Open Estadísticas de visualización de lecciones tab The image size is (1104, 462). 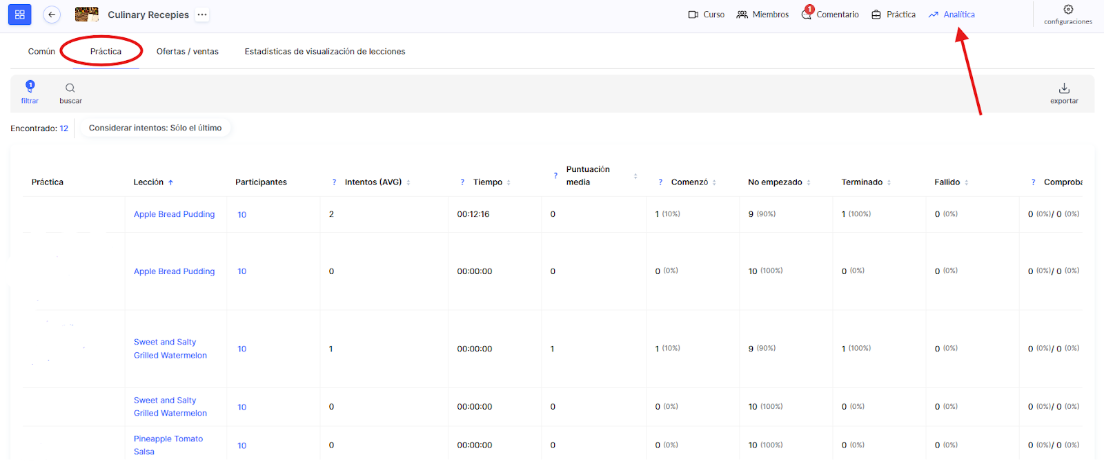324,51
